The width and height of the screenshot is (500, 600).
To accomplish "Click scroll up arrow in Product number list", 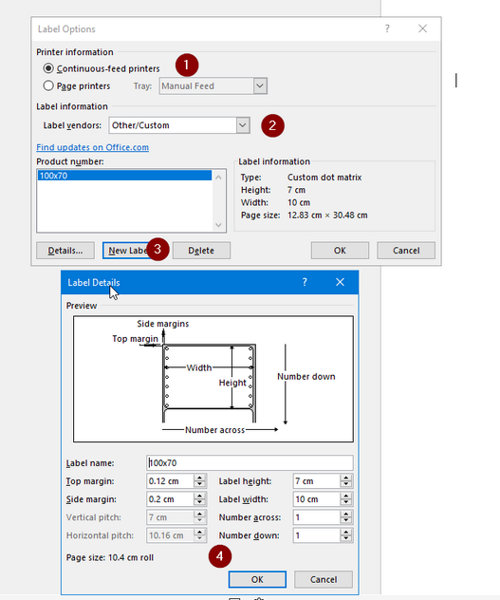I will click(x=218, y=177).
